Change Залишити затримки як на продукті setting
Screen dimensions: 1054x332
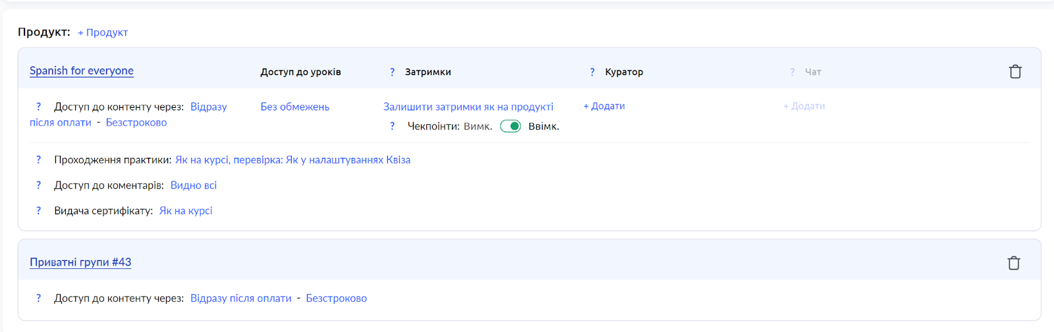pos(468,107)
